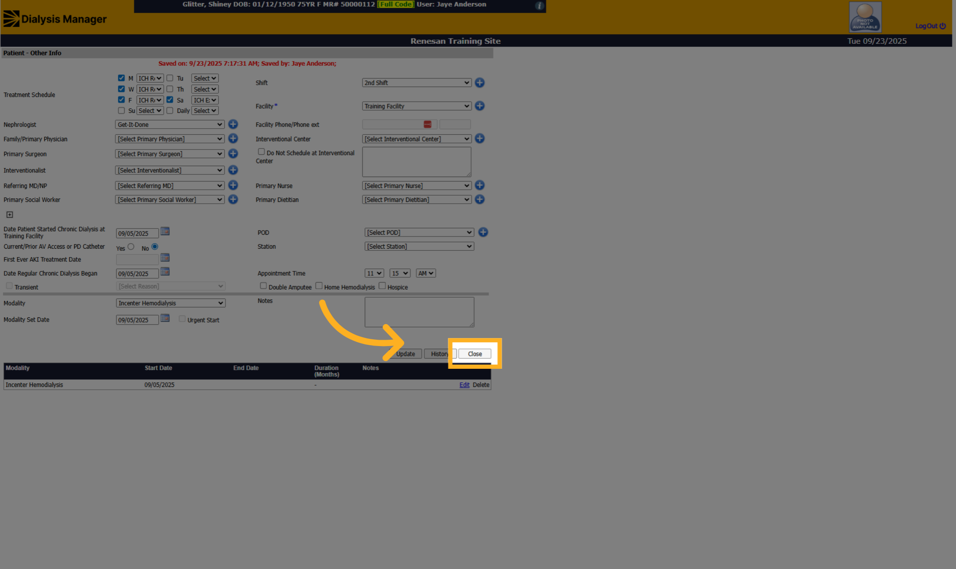
Task: Click the red Facility Phone icon
Action: [428, 124]
